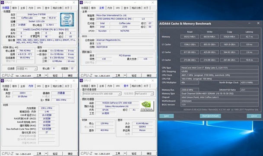This screenshot has width=263, height=156.
Task: Close the CPU-Z graphics window
Action: [x=153, y=81]
